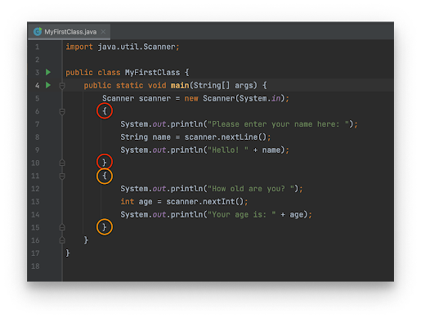
Task: Close the MyFirstClass.java tab
Action: [103, 32]
